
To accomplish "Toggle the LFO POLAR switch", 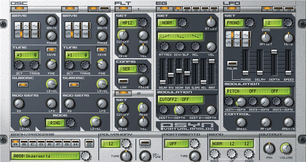I will pyautogui.click(x=232, y=63).
